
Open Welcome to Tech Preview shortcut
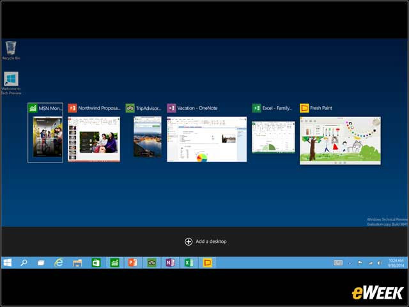point(12,83)
